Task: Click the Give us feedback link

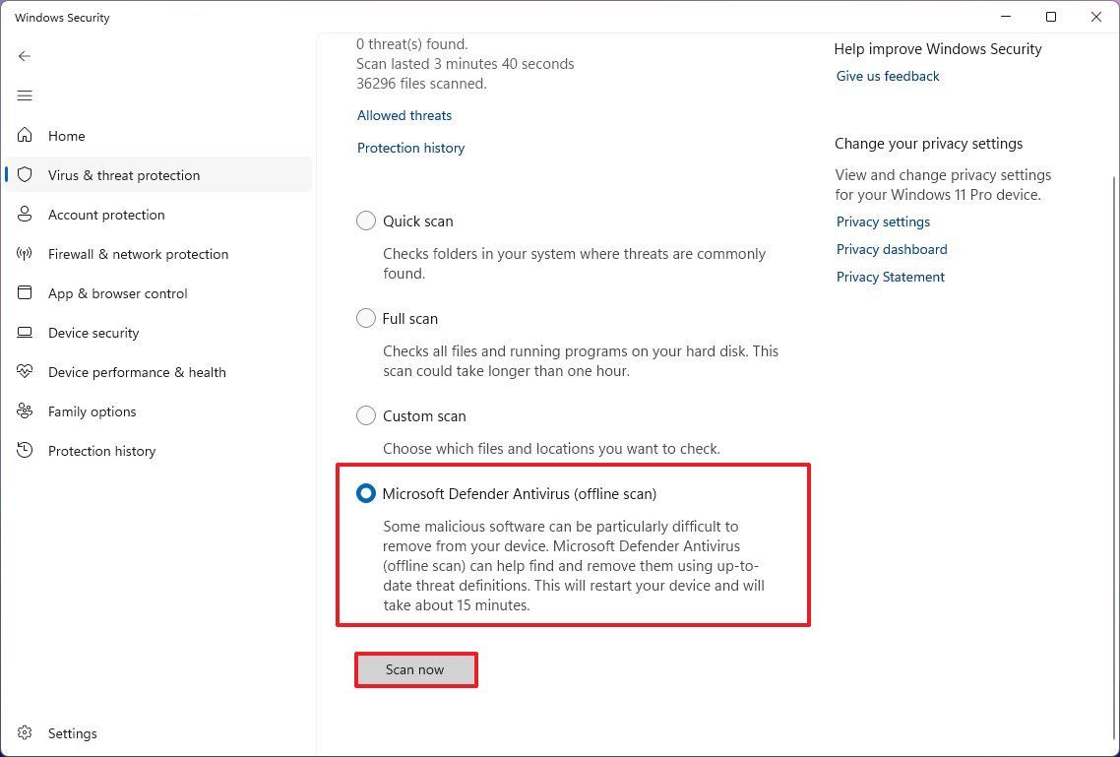Action: coord(887,76)
